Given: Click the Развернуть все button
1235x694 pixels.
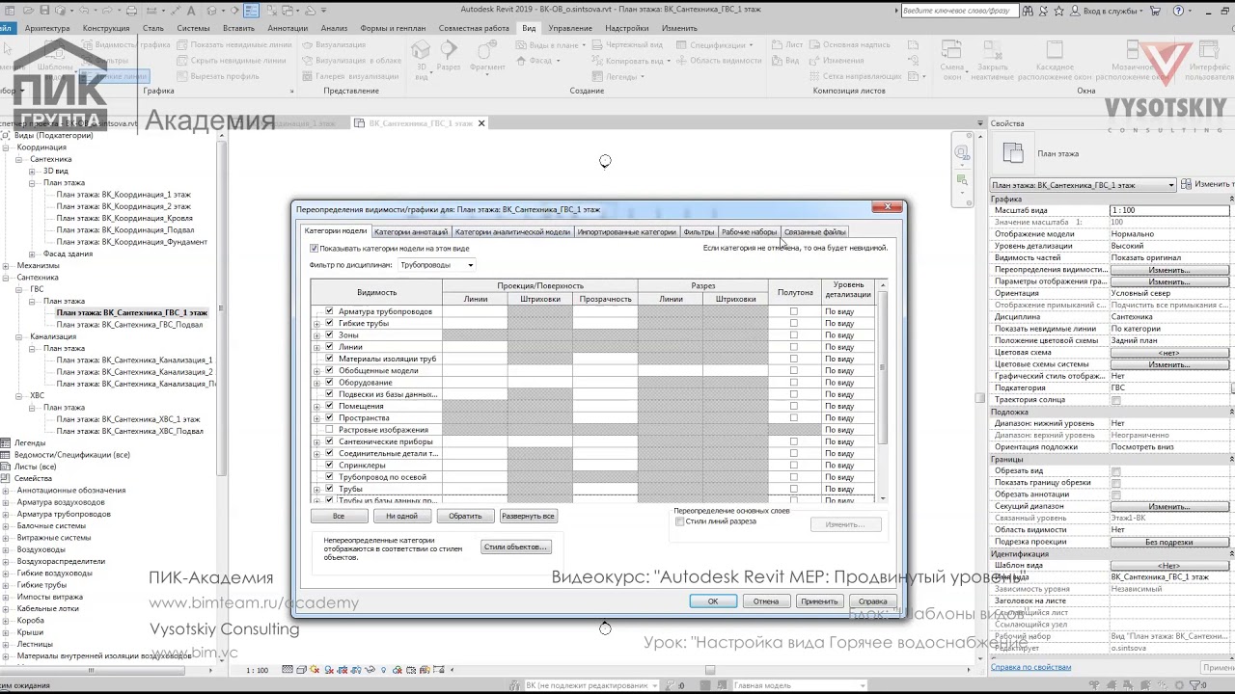Looking at the screenshot, I should pos(528,516).
